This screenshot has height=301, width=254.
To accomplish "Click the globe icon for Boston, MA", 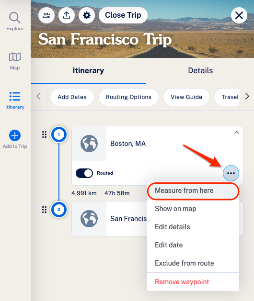I will click(x=89, y=144).
